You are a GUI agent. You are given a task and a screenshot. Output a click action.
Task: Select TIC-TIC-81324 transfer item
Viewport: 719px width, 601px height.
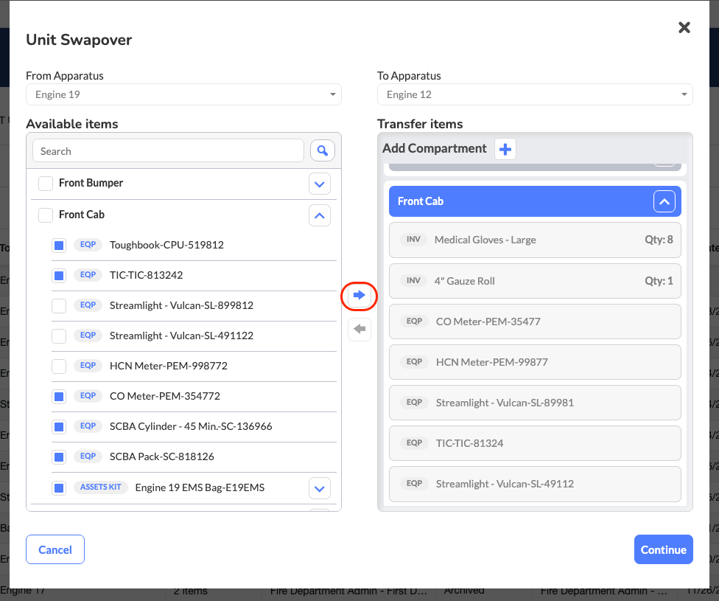535,443
